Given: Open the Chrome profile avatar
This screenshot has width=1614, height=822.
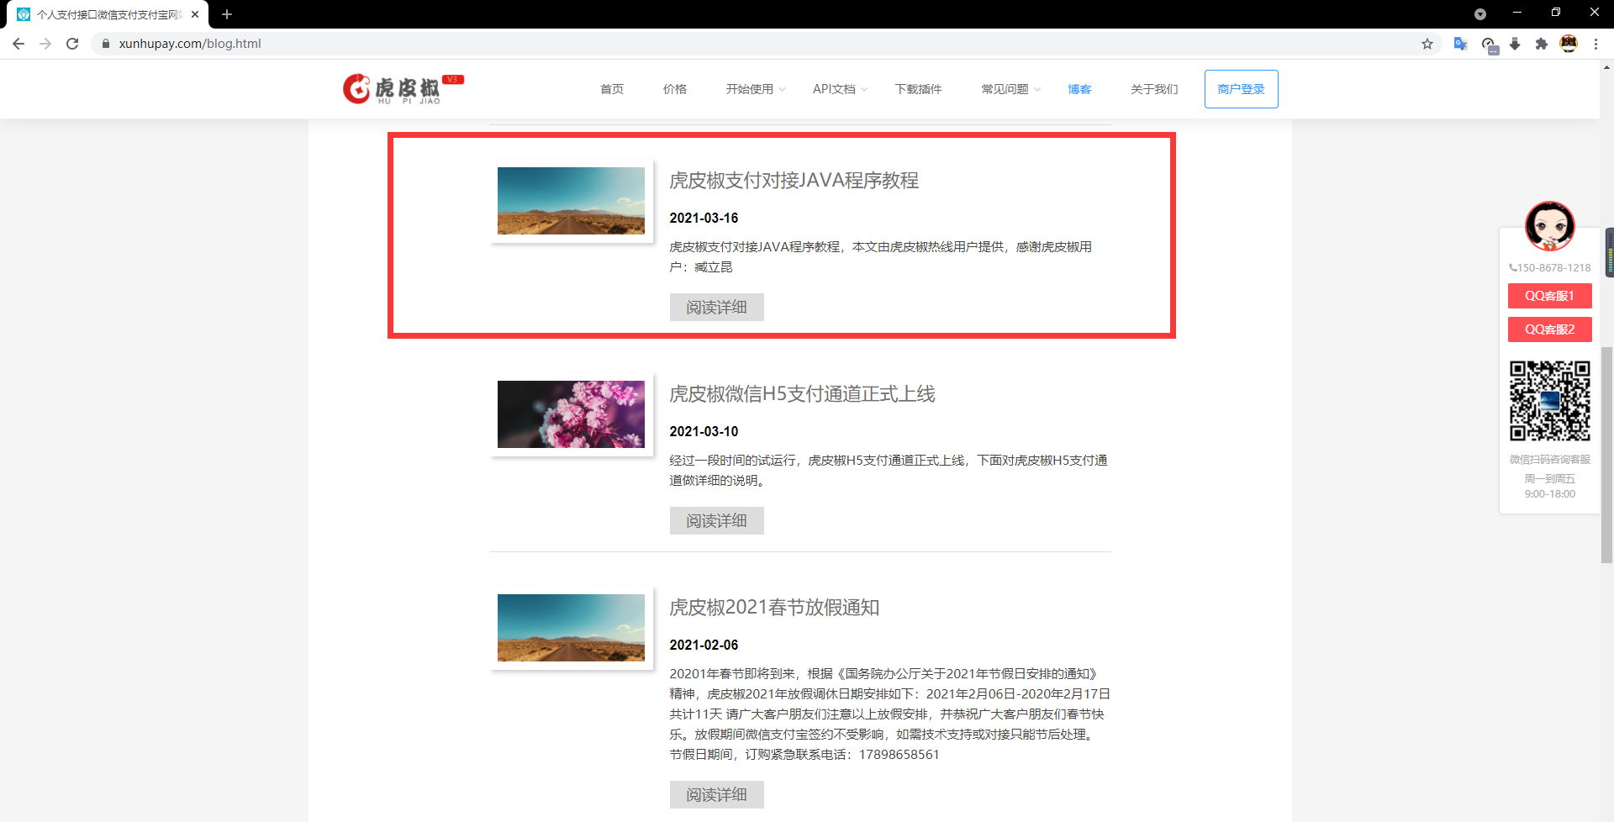Looking at the screenshot, I should click(x=1569, y=44).
